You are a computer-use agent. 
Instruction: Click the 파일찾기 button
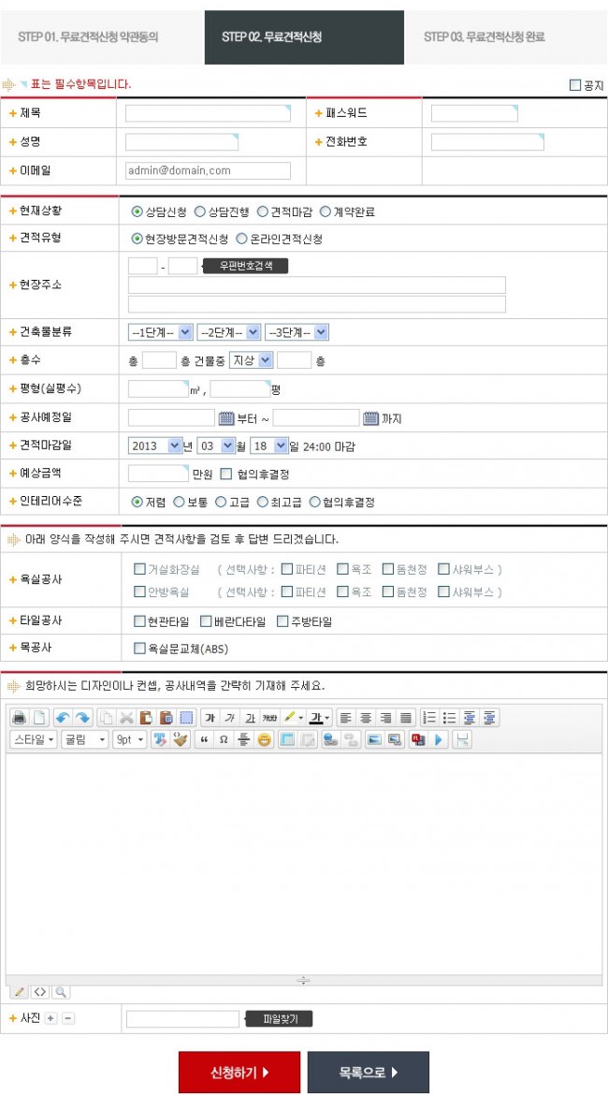click(x=280, y=1019)
